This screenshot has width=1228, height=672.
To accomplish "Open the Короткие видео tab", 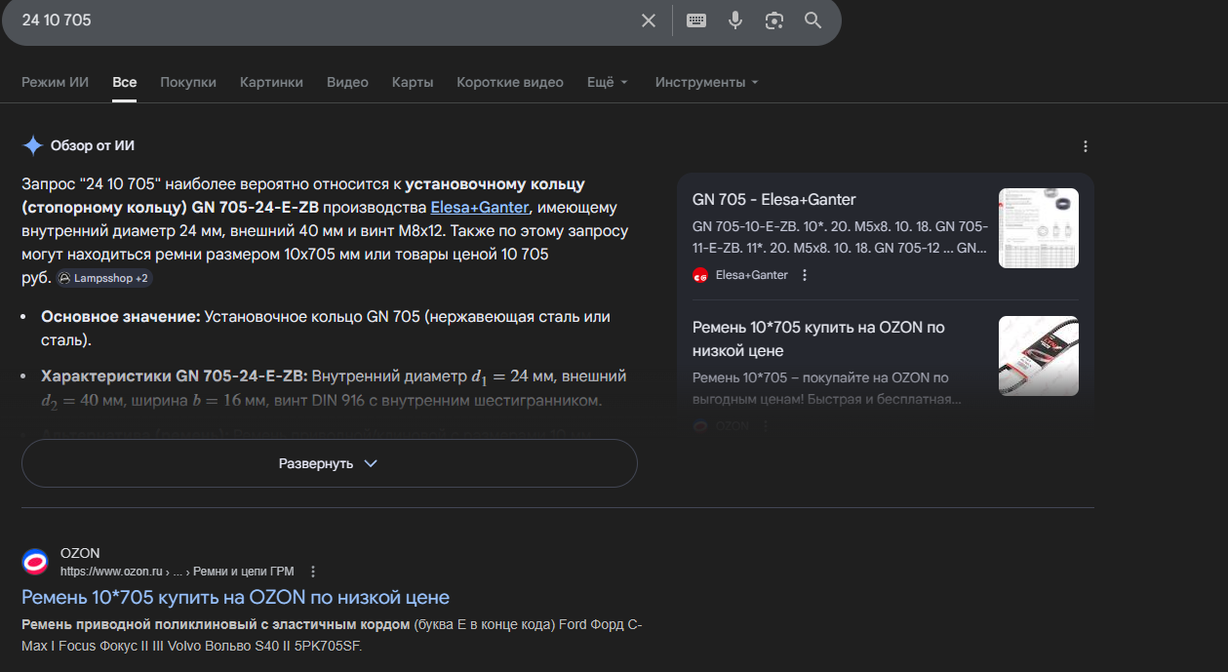I will [510, 82].
